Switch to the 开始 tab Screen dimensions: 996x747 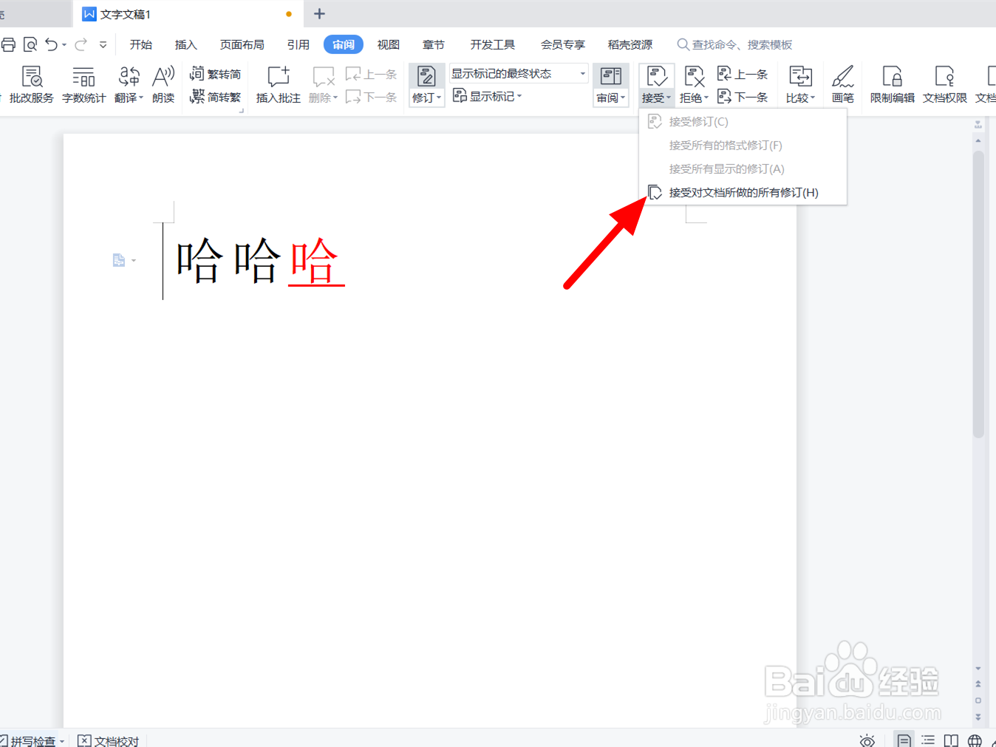coord(140,45)
